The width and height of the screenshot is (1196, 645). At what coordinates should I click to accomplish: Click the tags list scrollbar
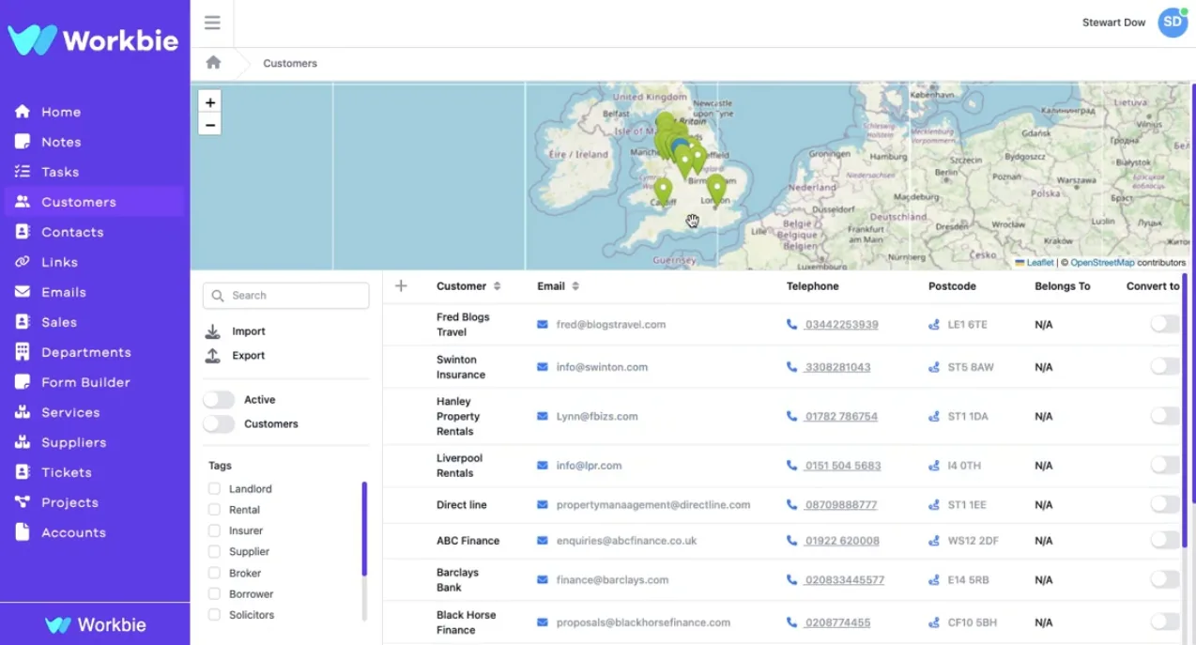(364, 529)
